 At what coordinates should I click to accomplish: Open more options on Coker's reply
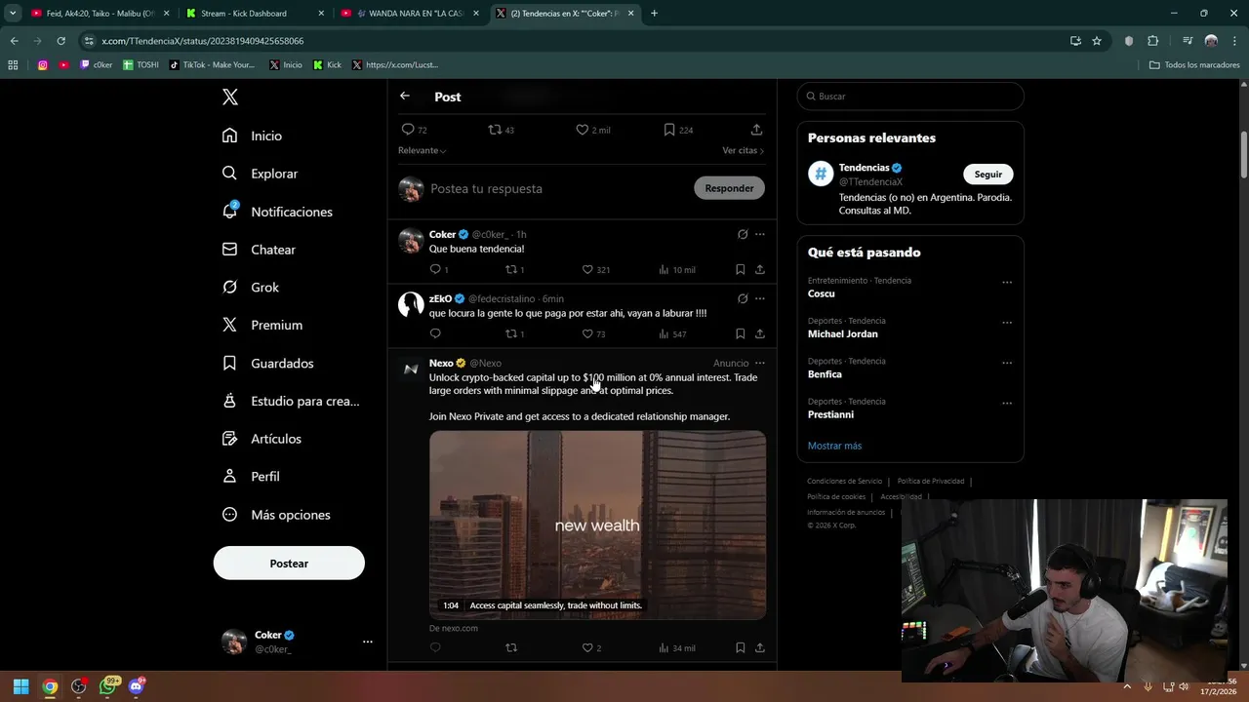click(x=760, y=234)
